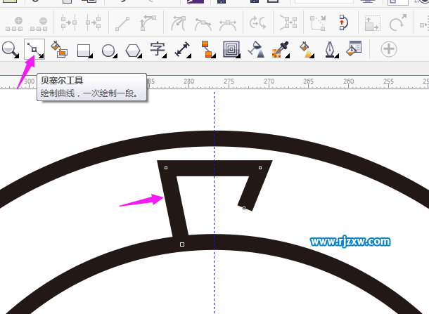Select the top-left node of the shape
Viewport: 429px width, 314px height.
click(x=166, y=168)
